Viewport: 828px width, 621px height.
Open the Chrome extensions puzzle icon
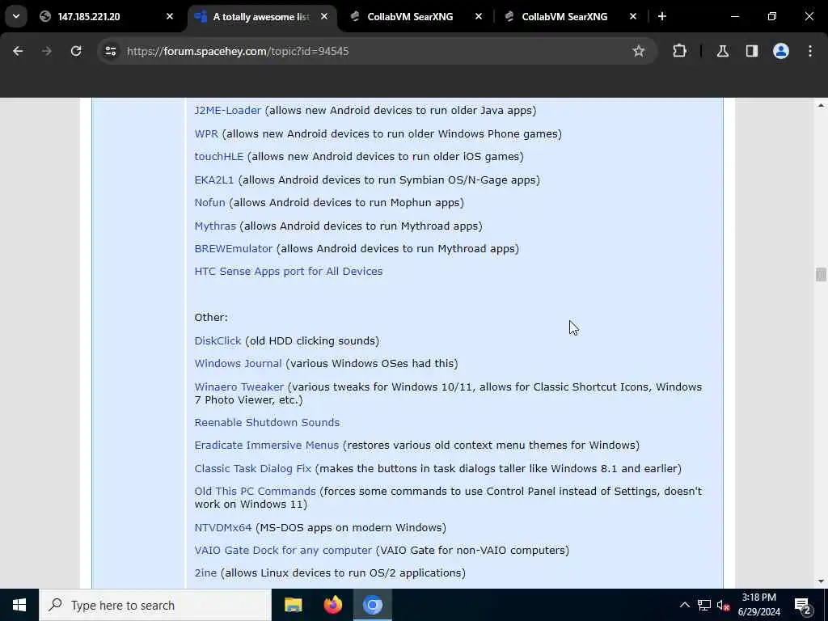679,51
